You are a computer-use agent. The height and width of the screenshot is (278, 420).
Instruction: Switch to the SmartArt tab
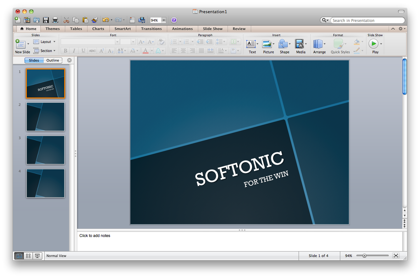pos(123,29)
